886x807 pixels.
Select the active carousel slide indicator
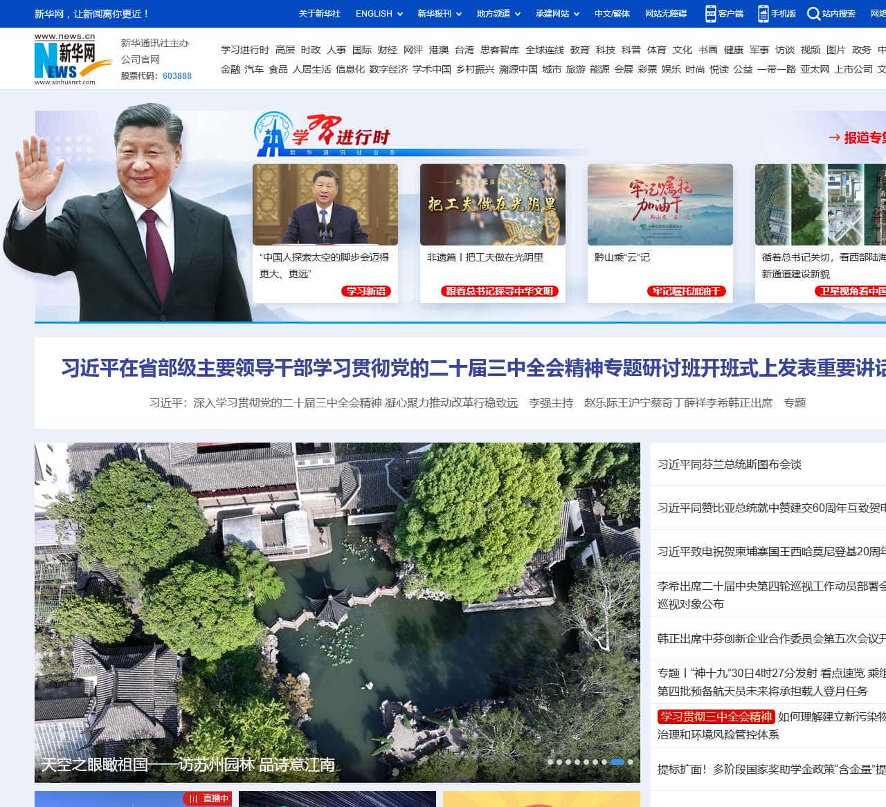(x=617, y=762)
